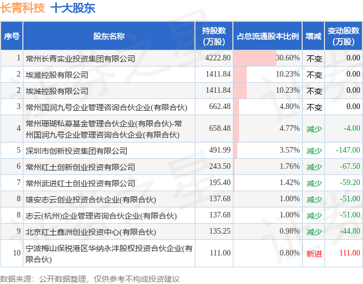Click 不变 in the 常州长青实业 row

pos(314,59)
